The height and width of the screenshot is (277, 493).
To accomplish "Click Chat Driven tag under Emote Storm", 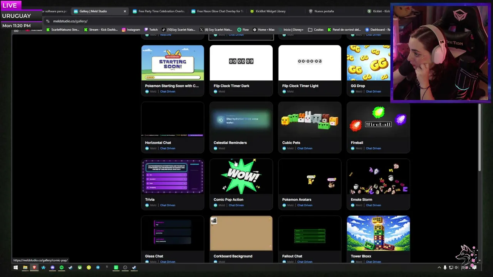I will pos(373,205).
